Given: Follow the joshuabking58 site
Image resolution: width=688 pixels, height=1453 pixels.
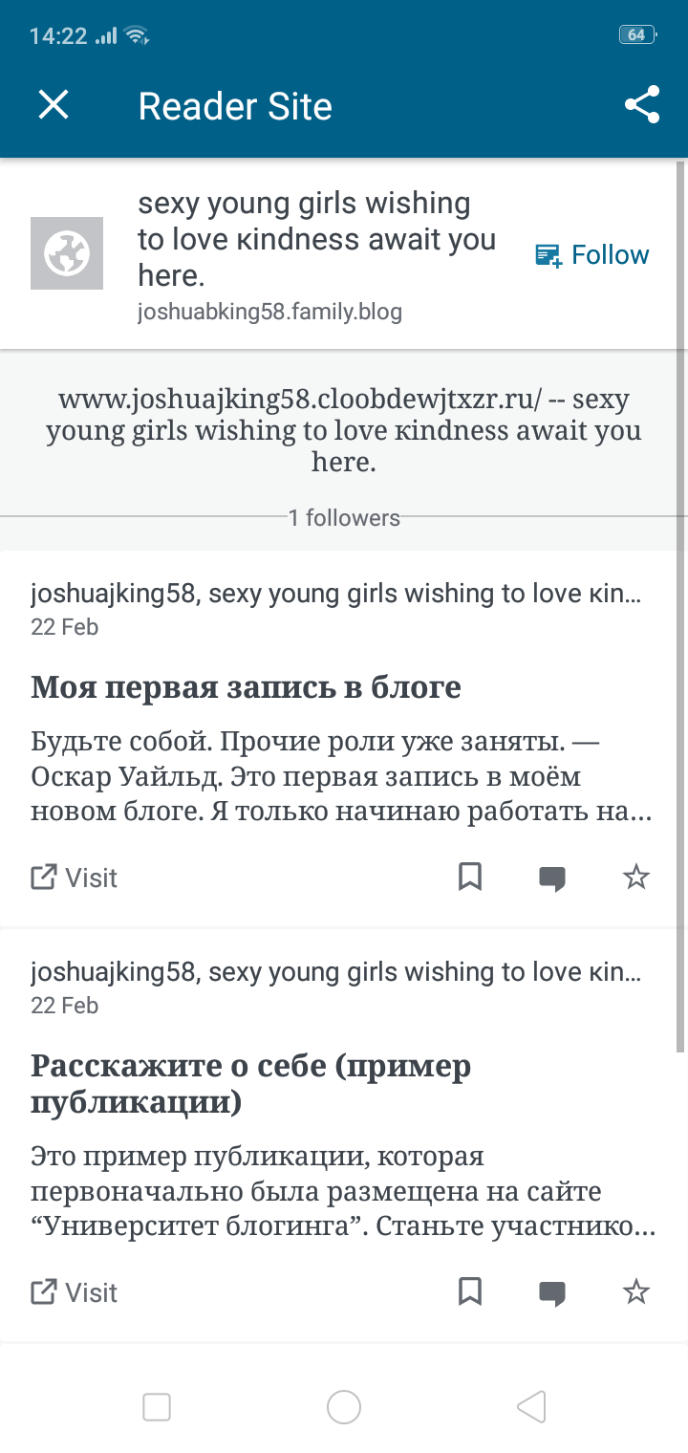Looking at the screenshot, I should [x=592, y=255].
